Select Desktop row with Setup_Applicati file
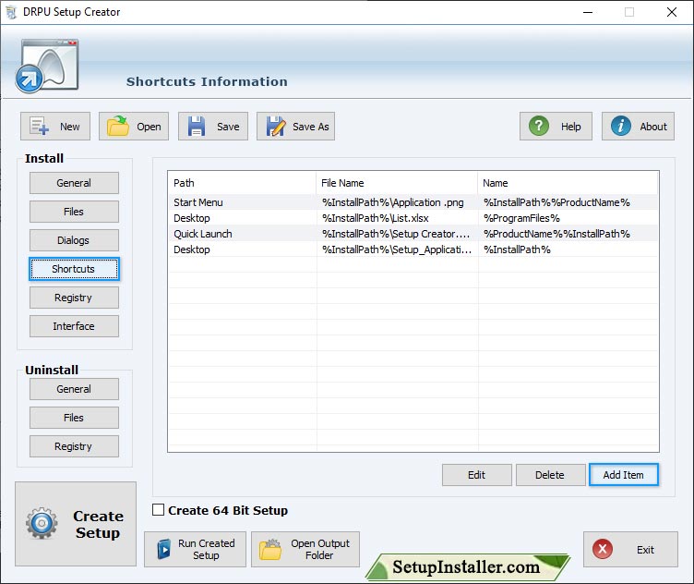This screenshot has height=584, width=694. 413,249
